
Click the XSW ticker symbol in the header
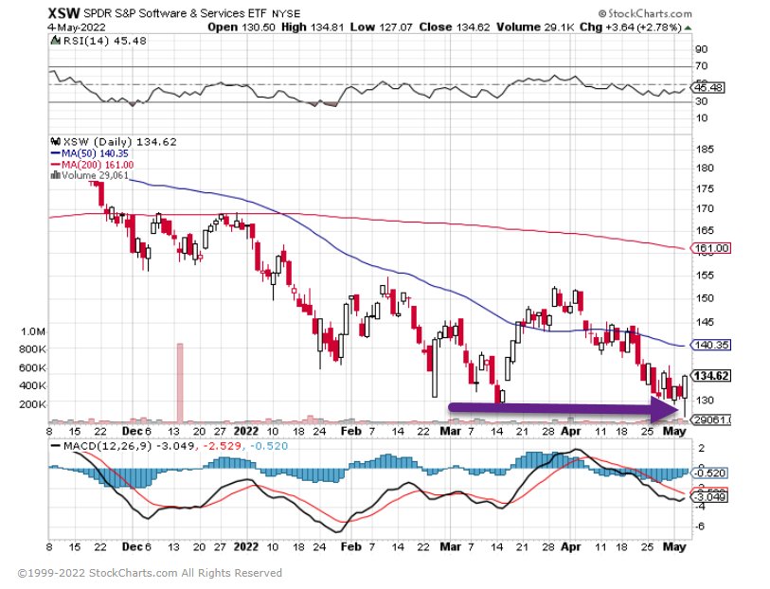(x=63, y=12)
